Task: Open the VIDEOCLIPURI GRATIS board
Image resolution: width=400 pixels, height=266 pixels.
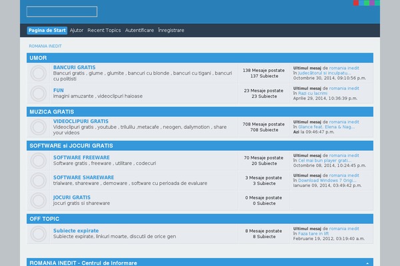Action: pyautogui.click(x=81, y=122)
